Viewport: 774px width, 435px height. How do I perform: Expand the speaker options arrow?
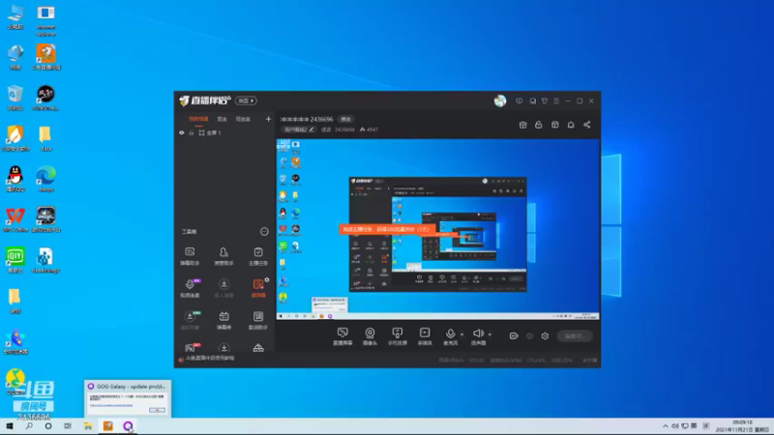tap(490, 334)
